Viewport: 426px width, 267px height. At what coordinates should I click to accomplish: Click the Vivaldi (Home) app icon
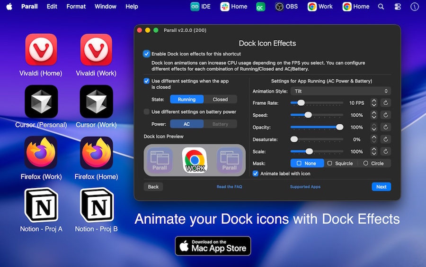pyautogui.click(x=41, y=49)
